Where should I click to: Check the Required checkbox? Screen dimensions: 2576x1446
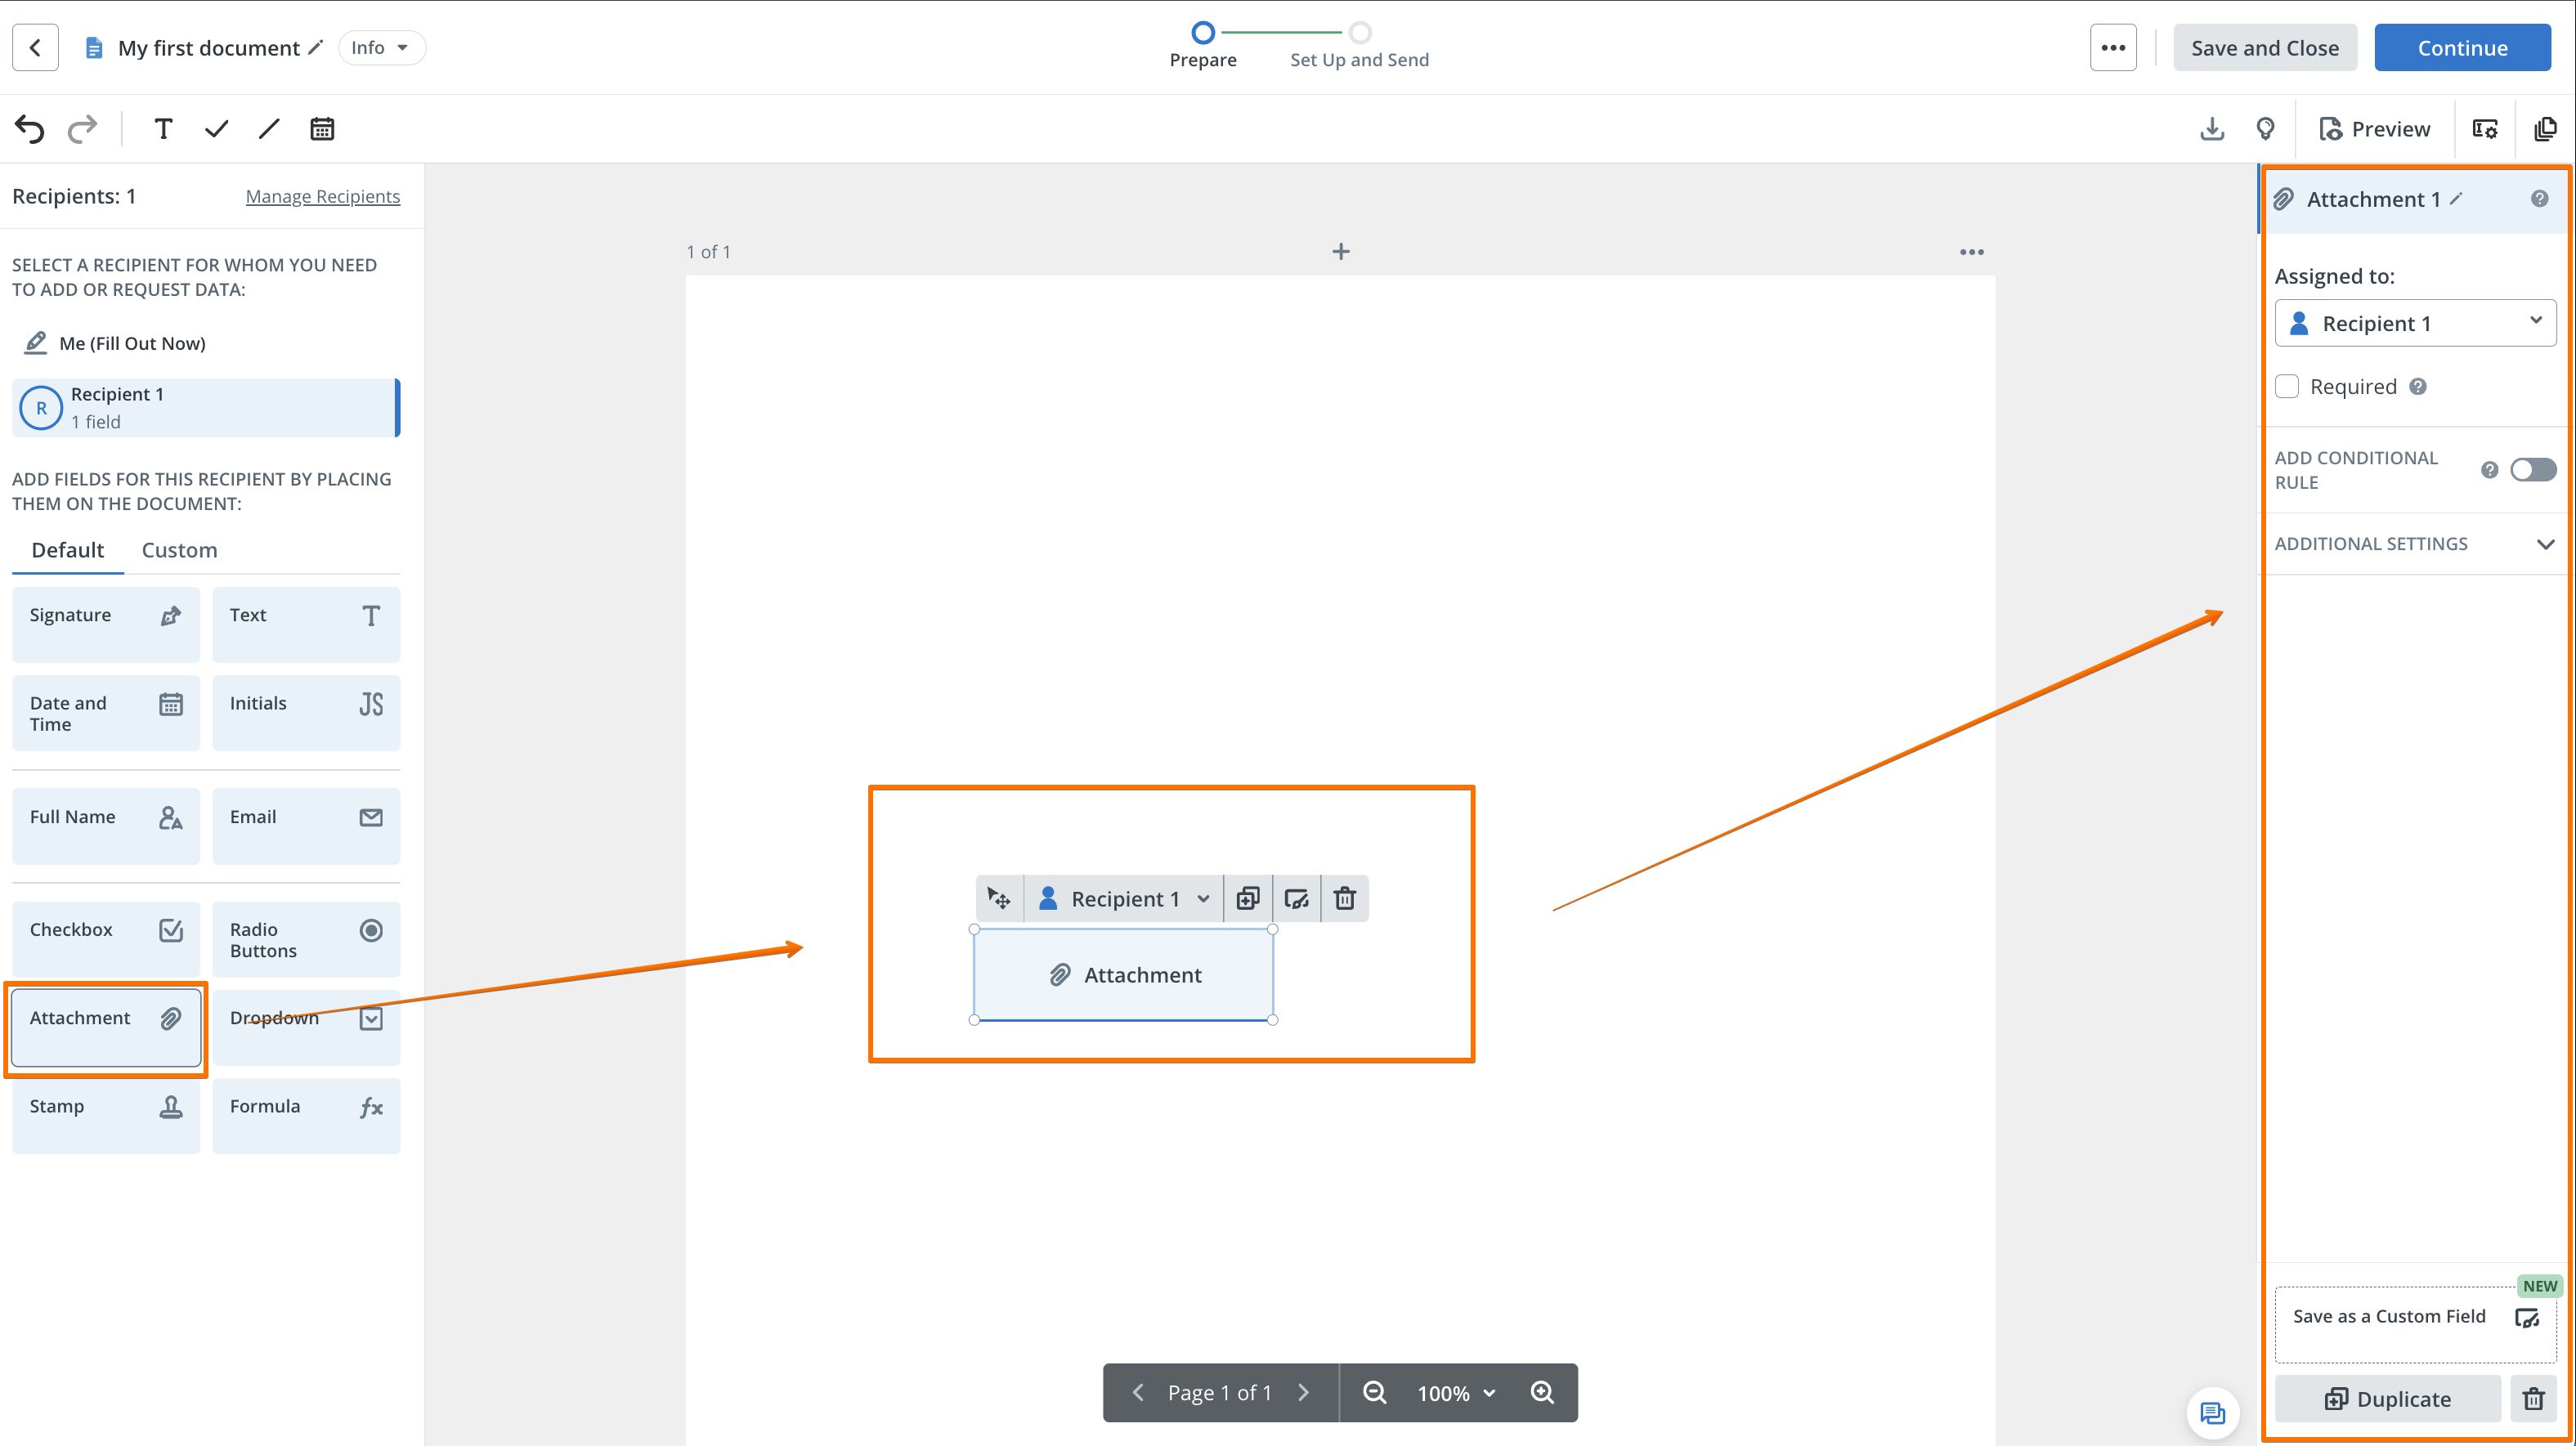point(2287,387)
